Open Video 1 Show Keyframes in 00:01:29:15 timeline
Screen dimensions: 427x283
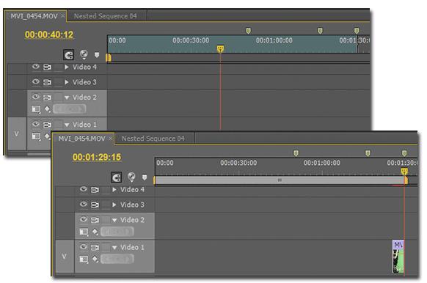(x=95, y=259)
